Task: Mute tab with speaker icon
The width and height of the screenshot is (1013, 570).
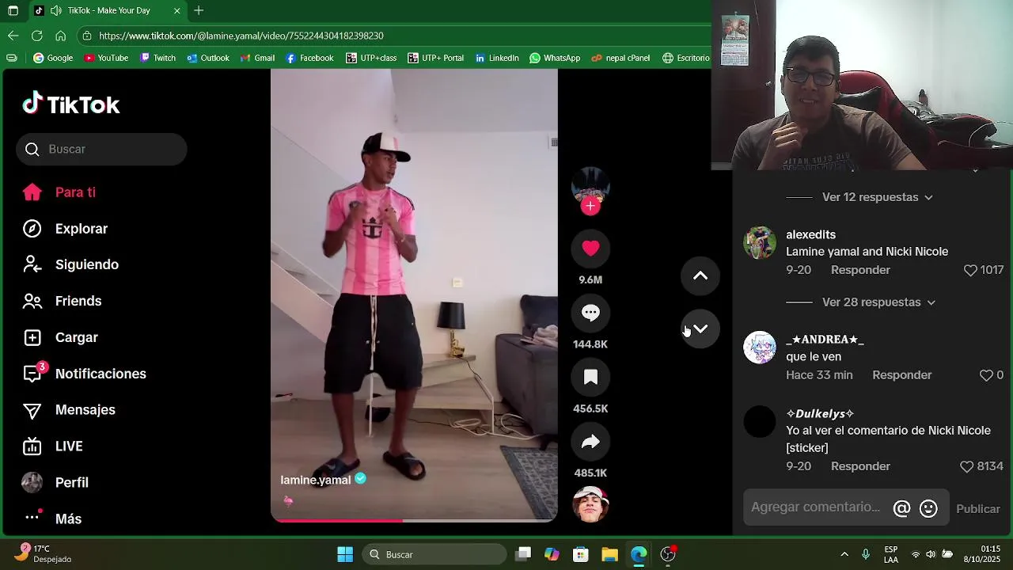Action: pos(55,10)
